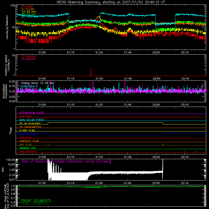Click the first BAD PACKETS tick near 22:15

click(x=184, y=152)
